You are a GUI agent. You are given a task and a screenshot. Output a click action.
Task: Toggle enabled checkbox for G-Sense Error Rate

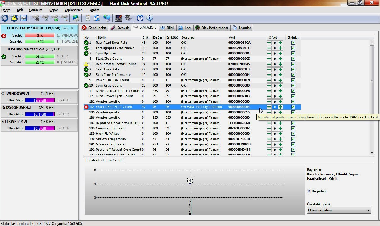pyautogui.click(x=293, y=145)
